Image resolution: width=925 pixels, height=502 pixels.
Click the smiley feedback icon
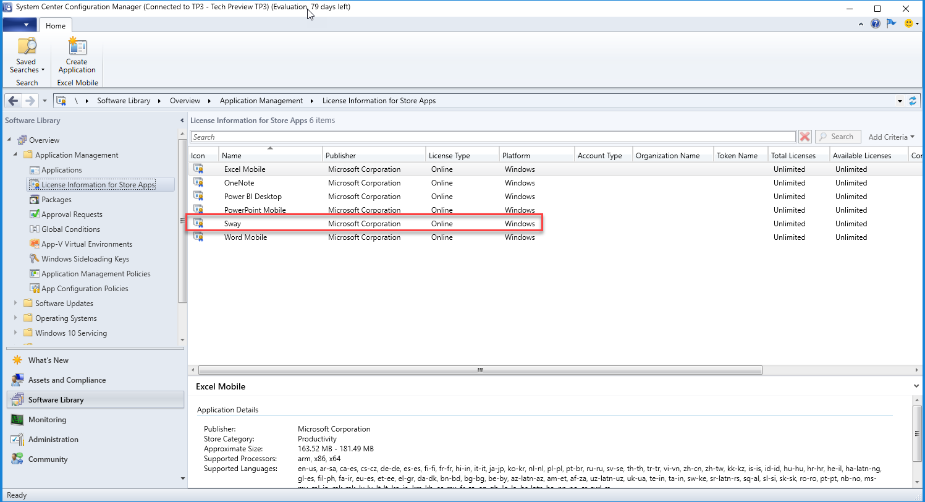pos(908,23)
